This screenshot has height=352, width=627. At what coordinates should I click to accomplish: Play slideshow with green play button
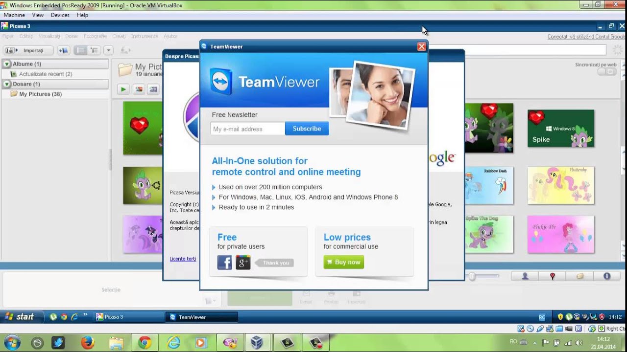pyautogui.click(x=123, y=89)
